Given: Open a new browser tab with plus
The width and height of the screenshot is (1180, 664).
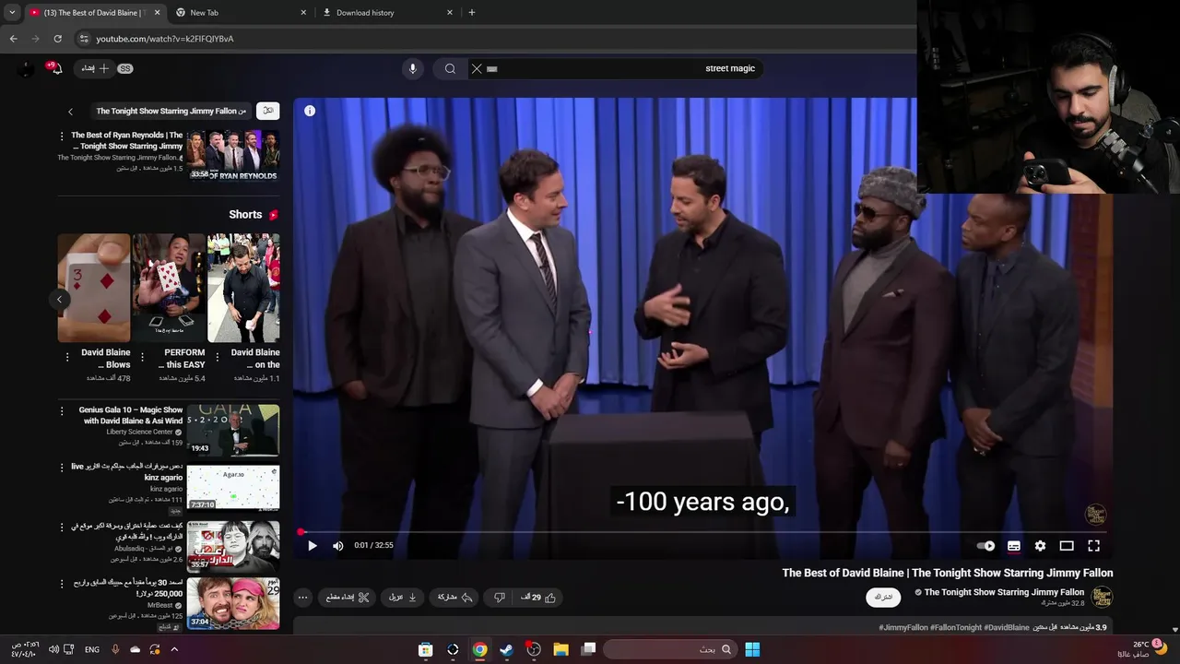Looking at the screenshot, I should coord(472,13).
